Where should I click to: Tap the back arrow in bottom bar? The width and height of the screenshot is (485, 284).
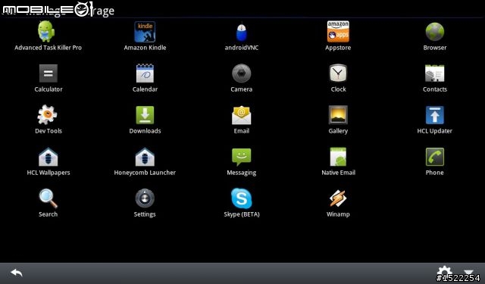click(17, 273)
